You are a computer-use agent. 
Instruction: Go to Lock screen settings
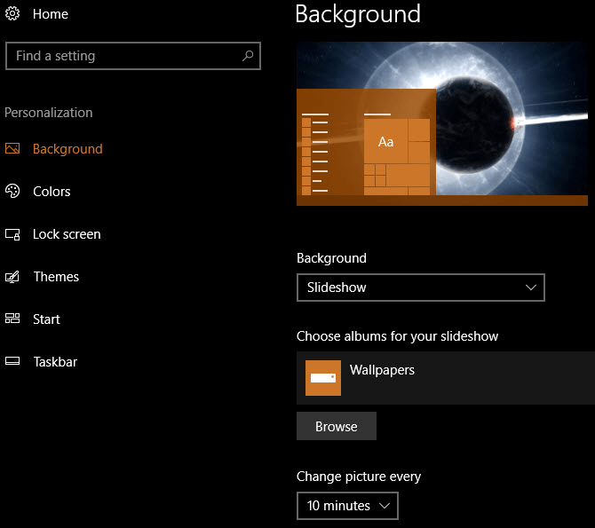(x=67, y=234)
